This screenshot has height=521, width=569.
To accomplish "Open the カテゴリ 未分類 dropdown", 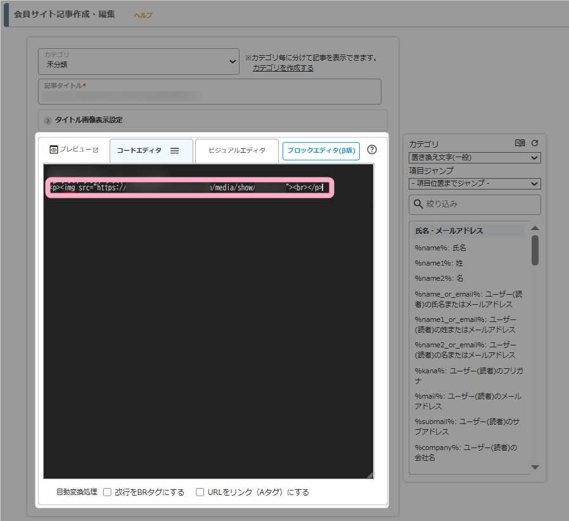I will (x=138, y=61).
